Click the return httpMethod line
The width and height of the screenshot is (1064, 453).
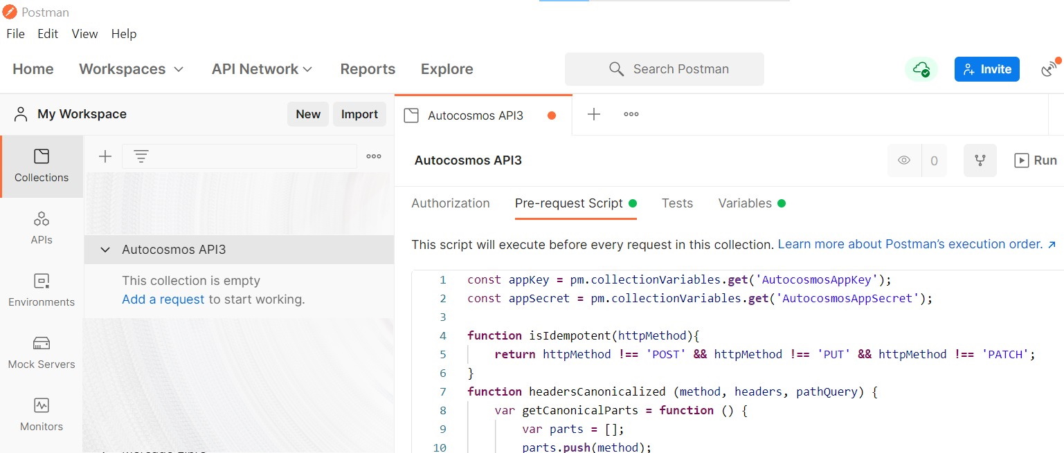click(x=764, y=354)
